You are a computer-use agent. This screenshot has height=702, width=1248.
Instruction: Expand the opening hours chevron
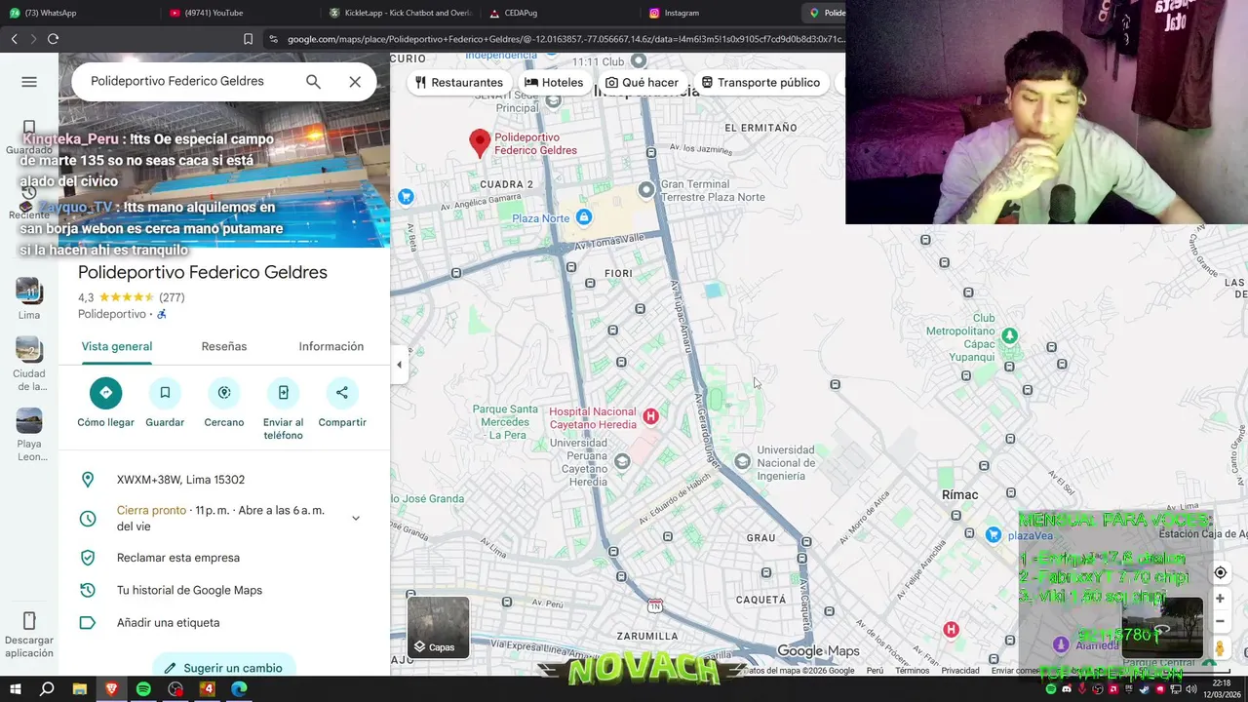(x=356, y=518)
